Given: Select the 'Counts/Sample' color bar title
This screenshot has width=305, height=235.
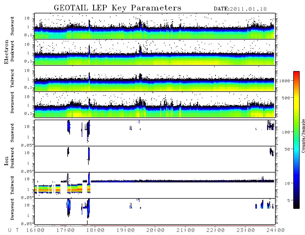Looking at the screenshot, I should (x=303, y=136).
